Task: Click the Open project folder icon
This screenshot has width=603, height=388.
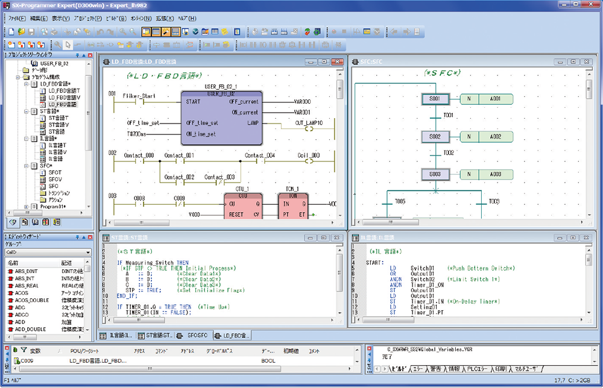Action: 21,32
